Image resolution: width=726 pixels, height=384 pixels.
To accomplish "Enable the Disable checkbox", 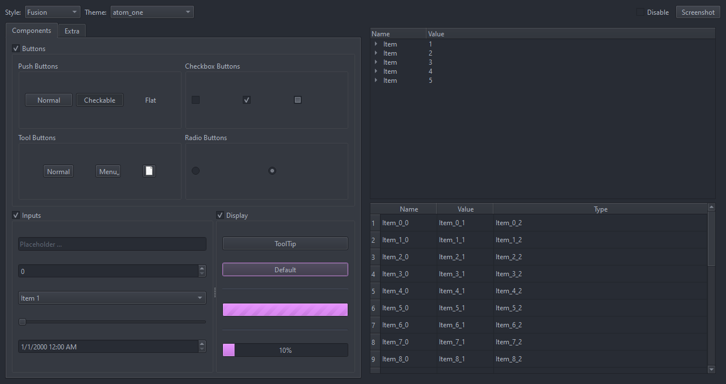I will pos(640,12).
